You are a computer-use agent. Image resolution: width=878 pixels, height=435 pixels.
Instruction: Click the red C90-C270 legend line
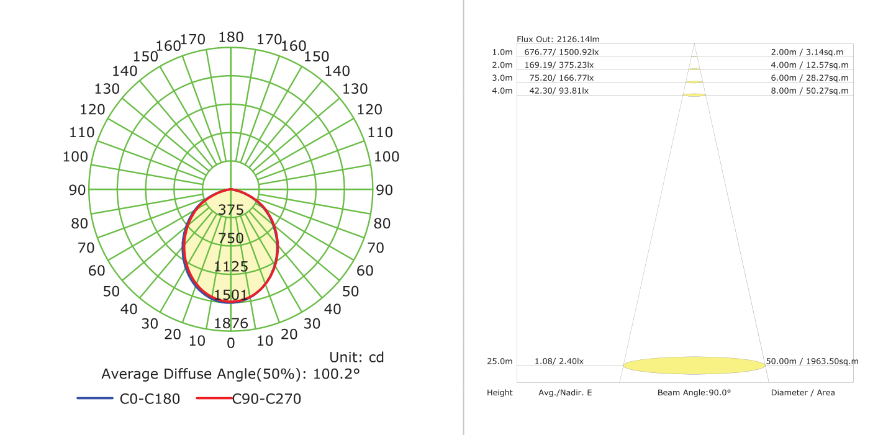pyautogui.click(x=215, y=398)
